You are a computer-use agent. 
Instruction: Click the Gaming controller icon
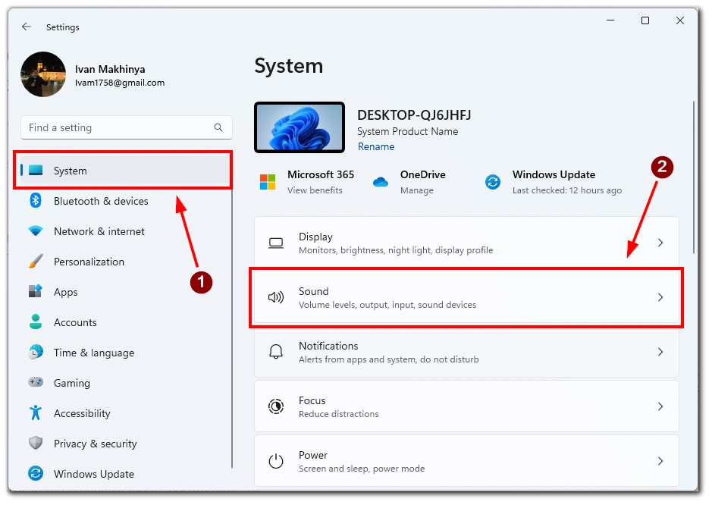[x=36, y=382]
